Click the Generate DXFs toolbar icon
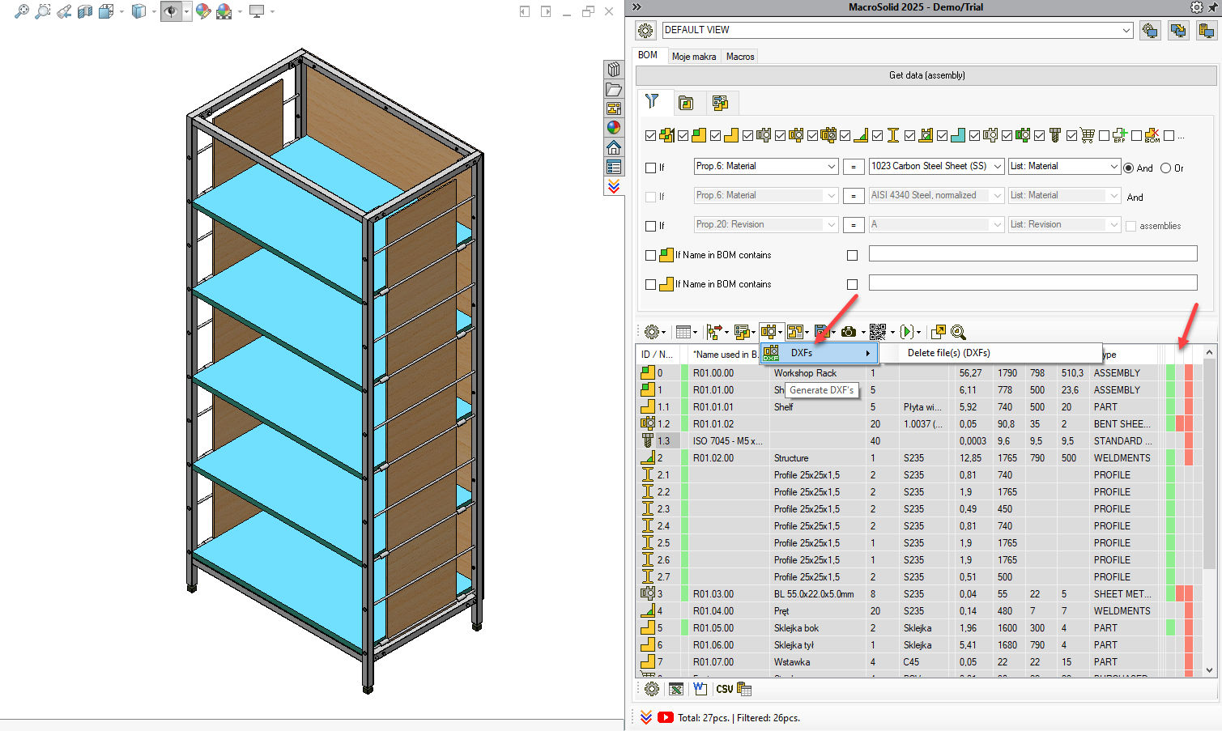Image resolution: width=1222 pixels, height=731 pixels. (768, 332)
